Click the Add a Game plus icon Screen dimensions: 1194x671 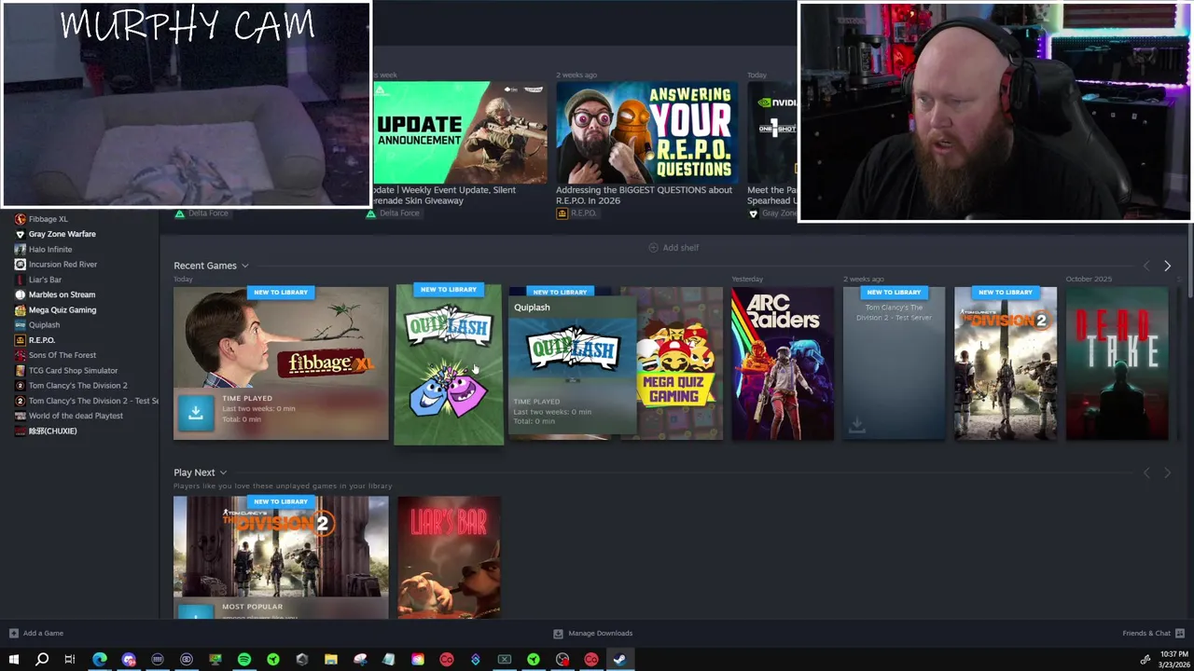13,633
